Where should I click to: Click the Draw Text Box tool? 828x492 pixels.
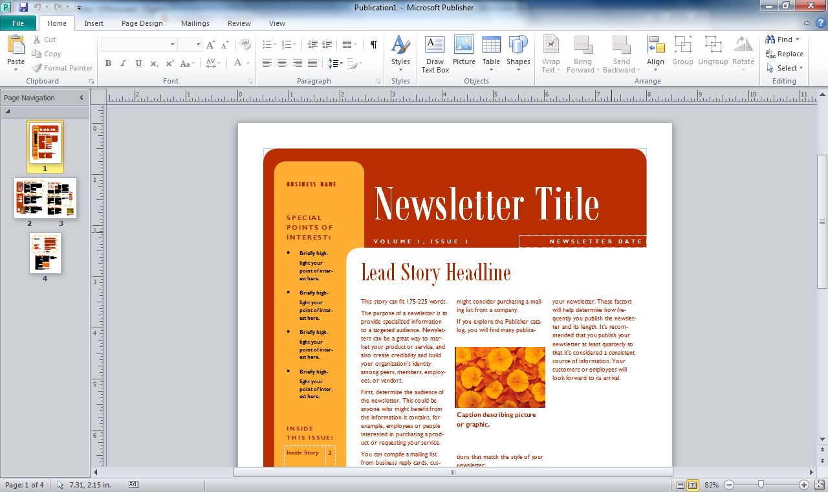[x=435, y=54]
